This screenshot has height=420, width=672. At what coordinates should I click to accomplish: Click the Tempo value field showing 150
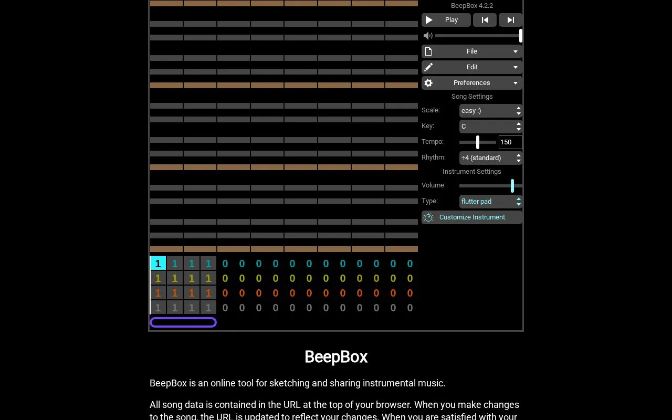point(510,142)
